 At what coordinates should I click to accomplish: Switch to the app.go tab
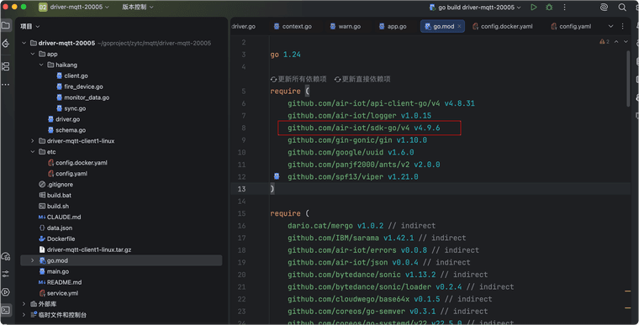coord(393,27)
